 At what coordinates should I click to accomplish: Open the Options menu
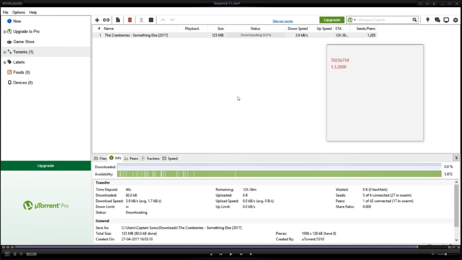(19, 12)
